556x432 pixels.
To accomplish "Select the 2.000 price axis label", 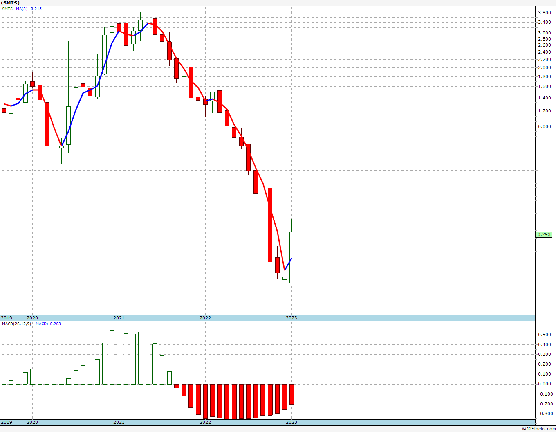I will (x=544, y=67).
